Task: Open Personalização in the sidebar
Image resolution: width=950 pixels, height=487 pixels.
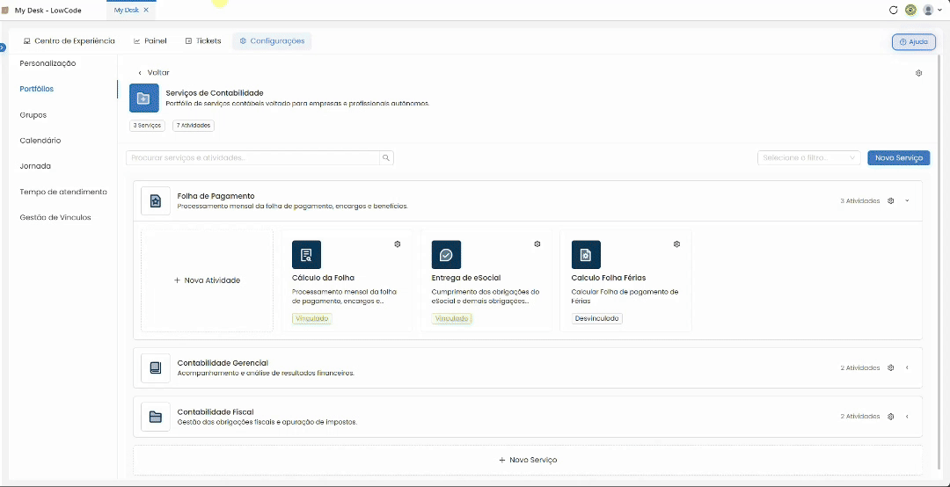Action: [47, 63]
